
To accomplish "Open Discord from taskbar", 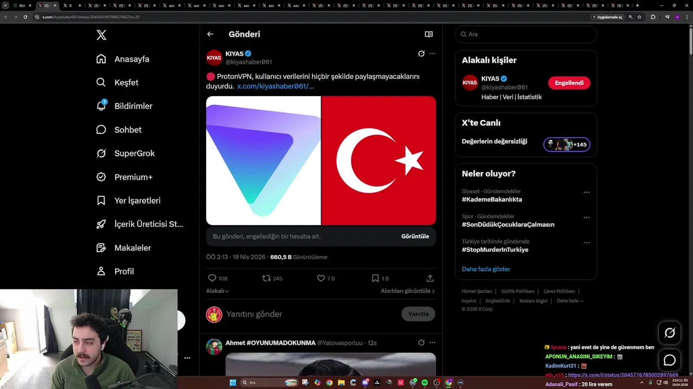I will click(365, 383).
